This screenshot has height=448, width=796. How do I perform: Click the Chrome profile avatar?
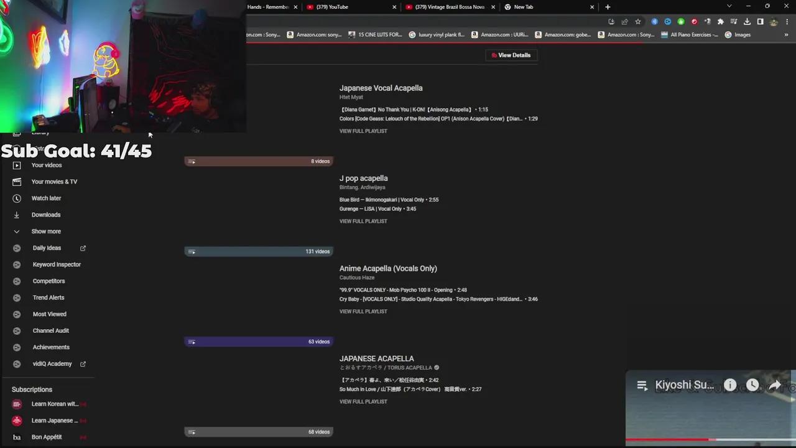pos(774,22)
